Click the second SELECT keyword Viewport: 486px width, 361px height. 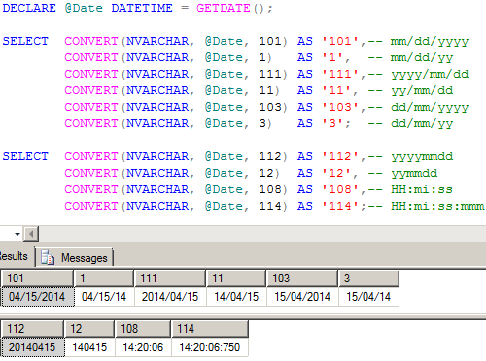(x=25, y=156)
